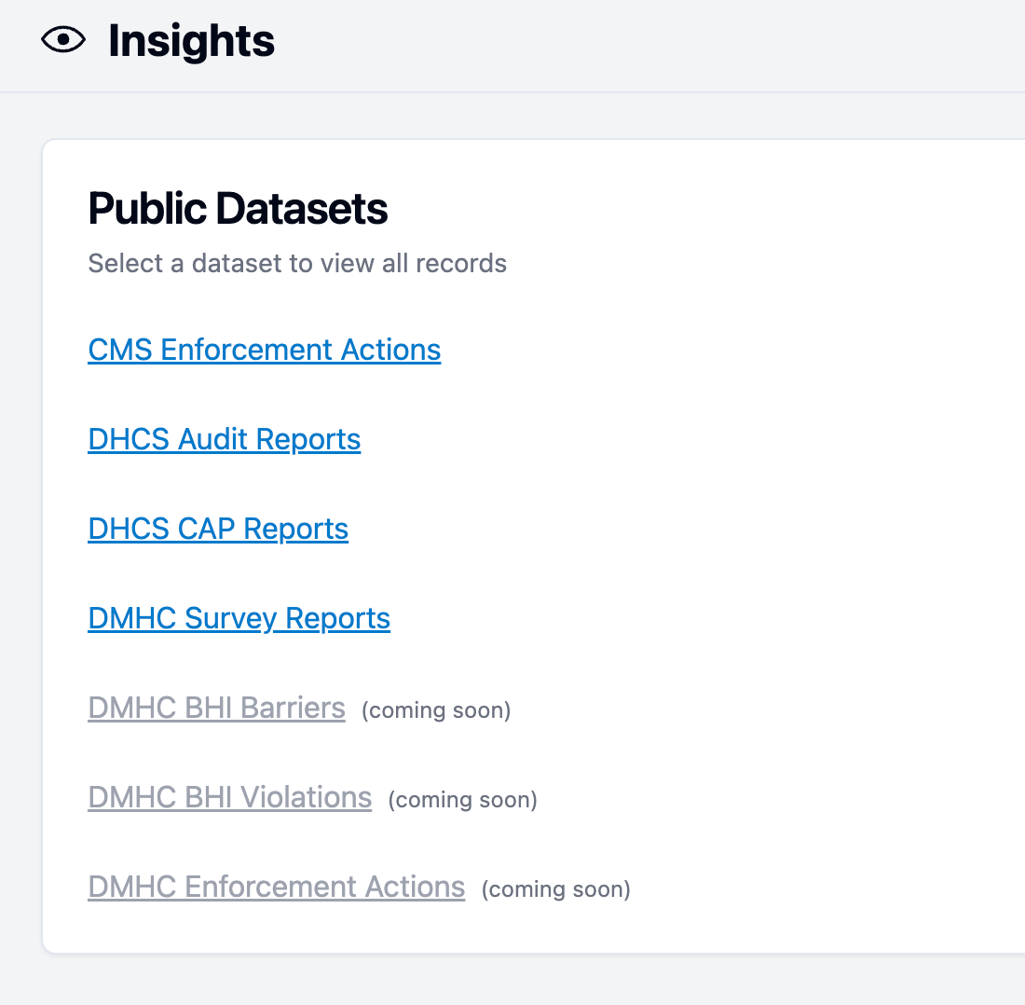View DHCS CAP Reports records
This screenshot has height=1005, width=1025.
tap(217, 528)
